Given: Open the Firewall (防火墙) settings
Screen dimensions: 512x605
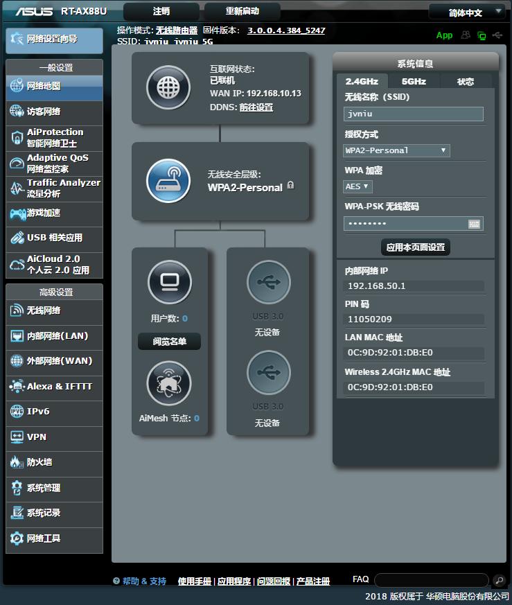Looking at the screenshot, I should click(x=55, y=463).
